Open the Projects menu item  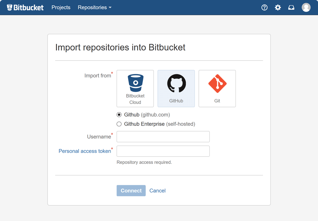[61, 7]
